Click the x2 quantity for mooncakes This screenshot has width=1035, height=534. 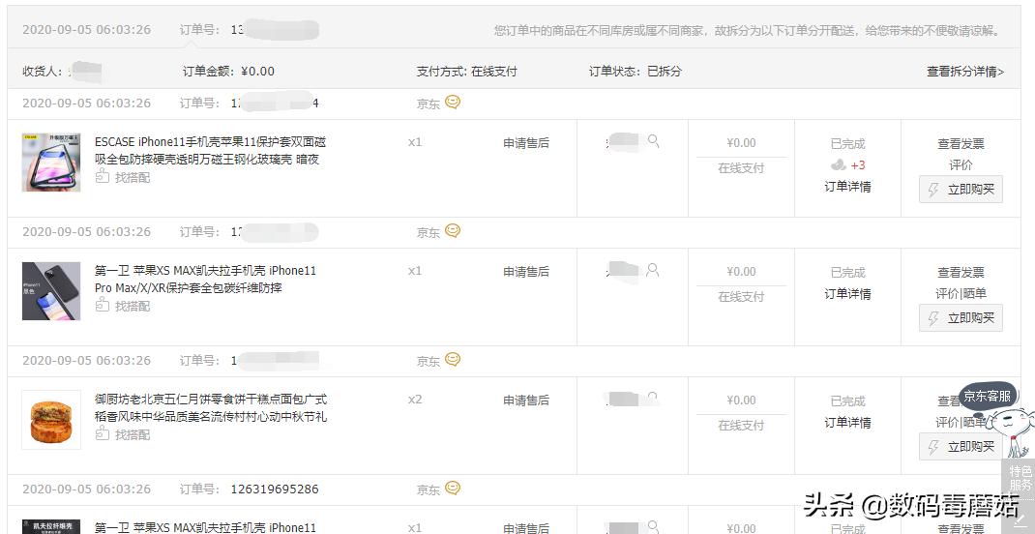415,400
